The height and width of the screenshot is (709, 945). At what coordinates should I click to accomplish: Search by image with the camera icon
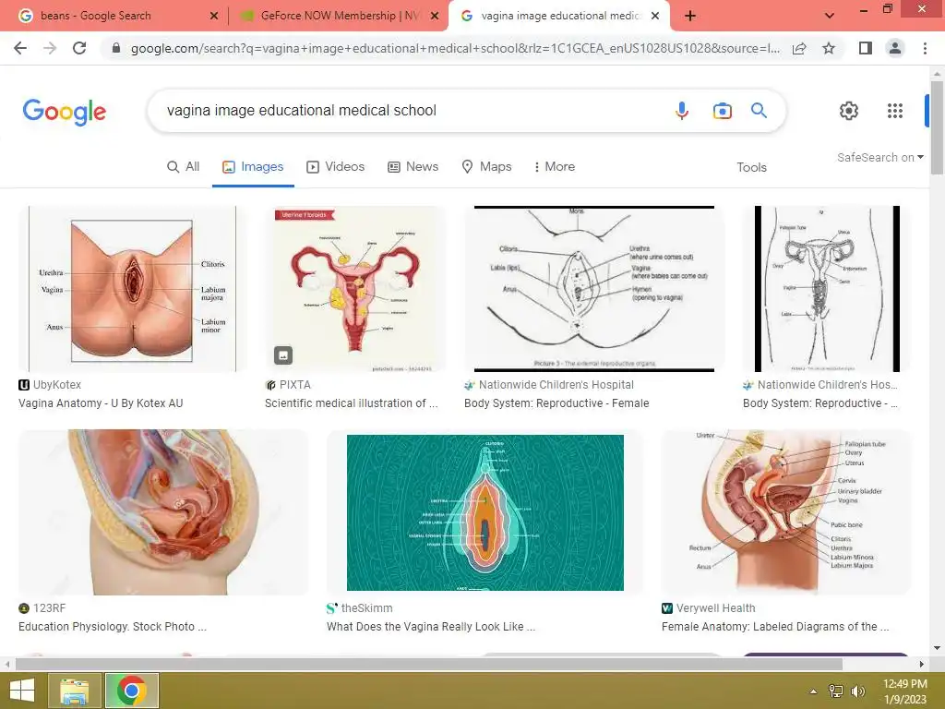point(722,111)
